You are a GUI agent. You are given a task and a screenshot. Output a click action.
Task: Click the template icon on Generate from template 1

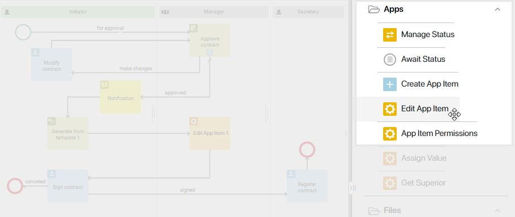(52, 121)
